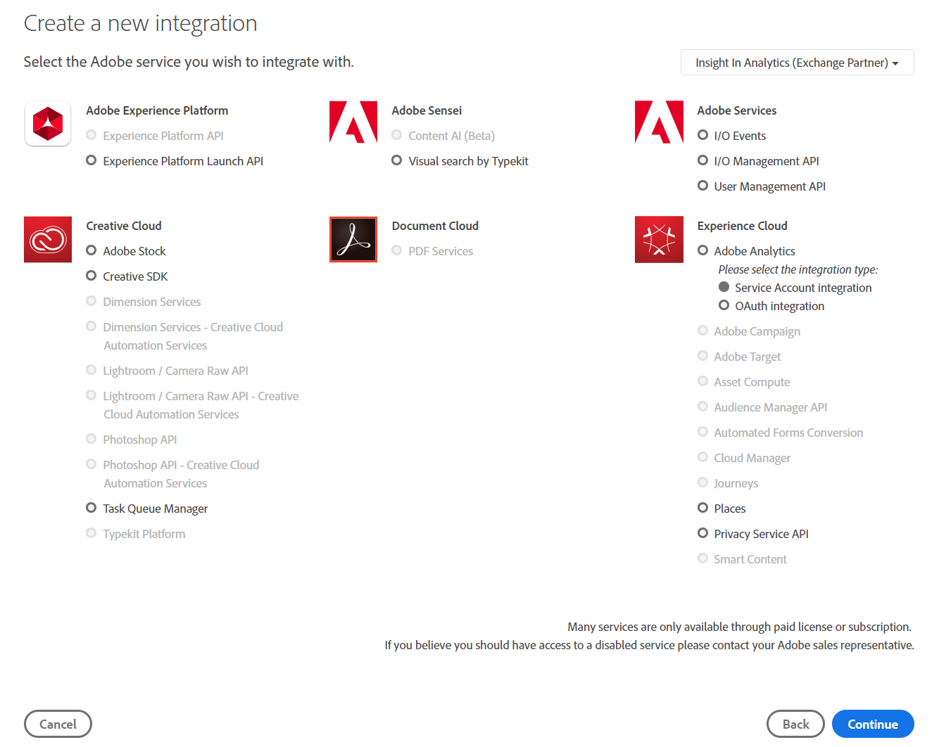This screenshot has width=939, height=747.
Task: Select the Adobe Stock radio button
Action: pos(91,250)
